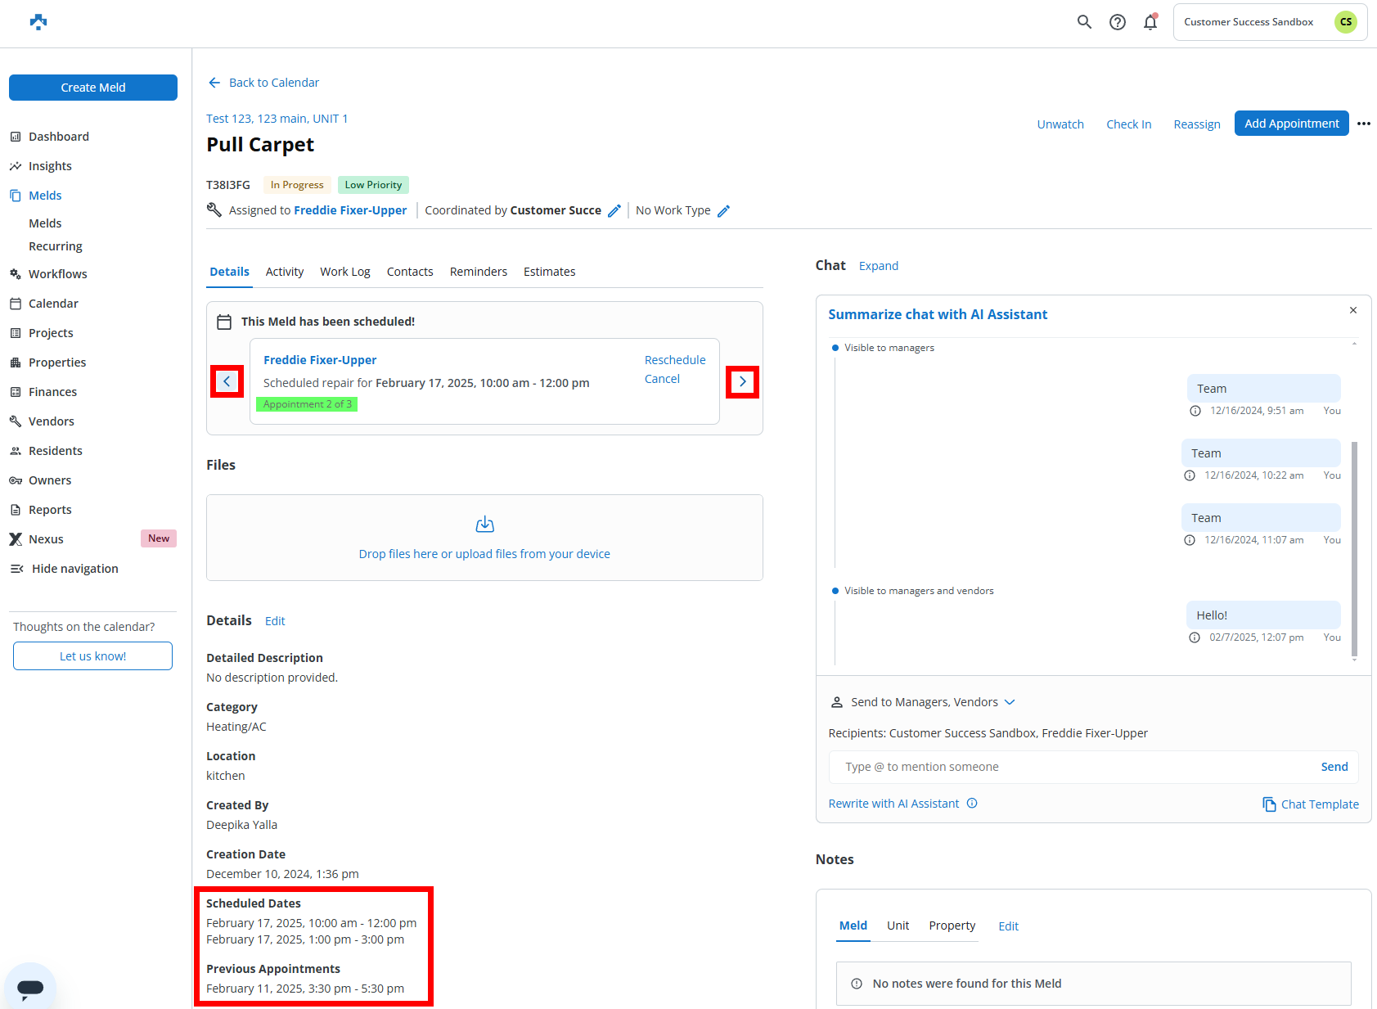This screenshot has width=1377, height=1009.
Task: Switch to the Work Log tab
Action: coord(344,272)
